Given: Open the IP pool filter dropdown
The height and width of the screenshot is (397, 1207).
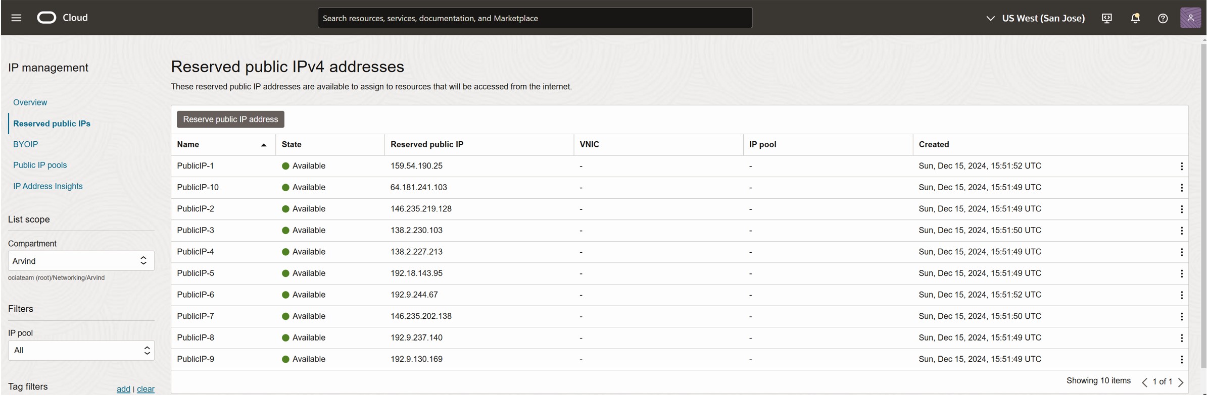Looking at the screenshot, I should pos(81,351).
